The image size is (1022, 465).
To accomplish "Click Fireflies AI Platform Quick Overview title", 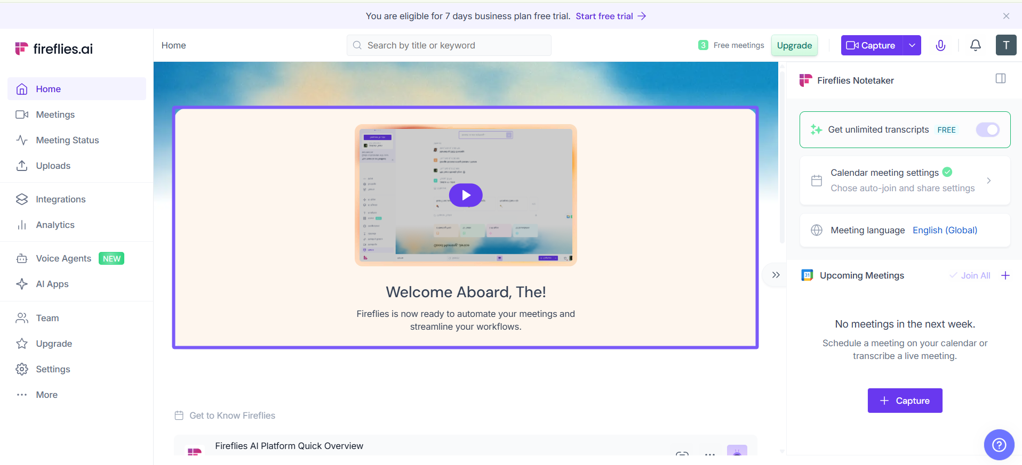I will point(289,446).
